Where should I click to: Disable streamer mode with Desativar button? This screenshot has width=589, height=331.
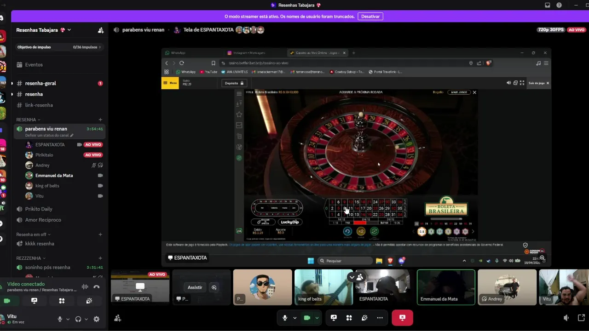tap(370, 17)
